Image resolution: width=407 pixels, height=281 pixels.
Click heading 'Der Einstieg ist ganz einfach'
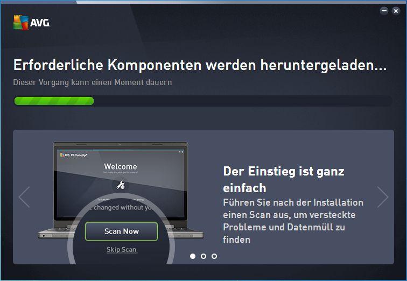283,180
